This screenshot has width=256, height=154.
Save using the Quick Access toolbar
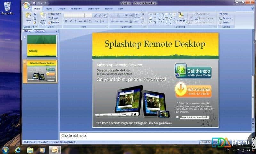point(34,3)
